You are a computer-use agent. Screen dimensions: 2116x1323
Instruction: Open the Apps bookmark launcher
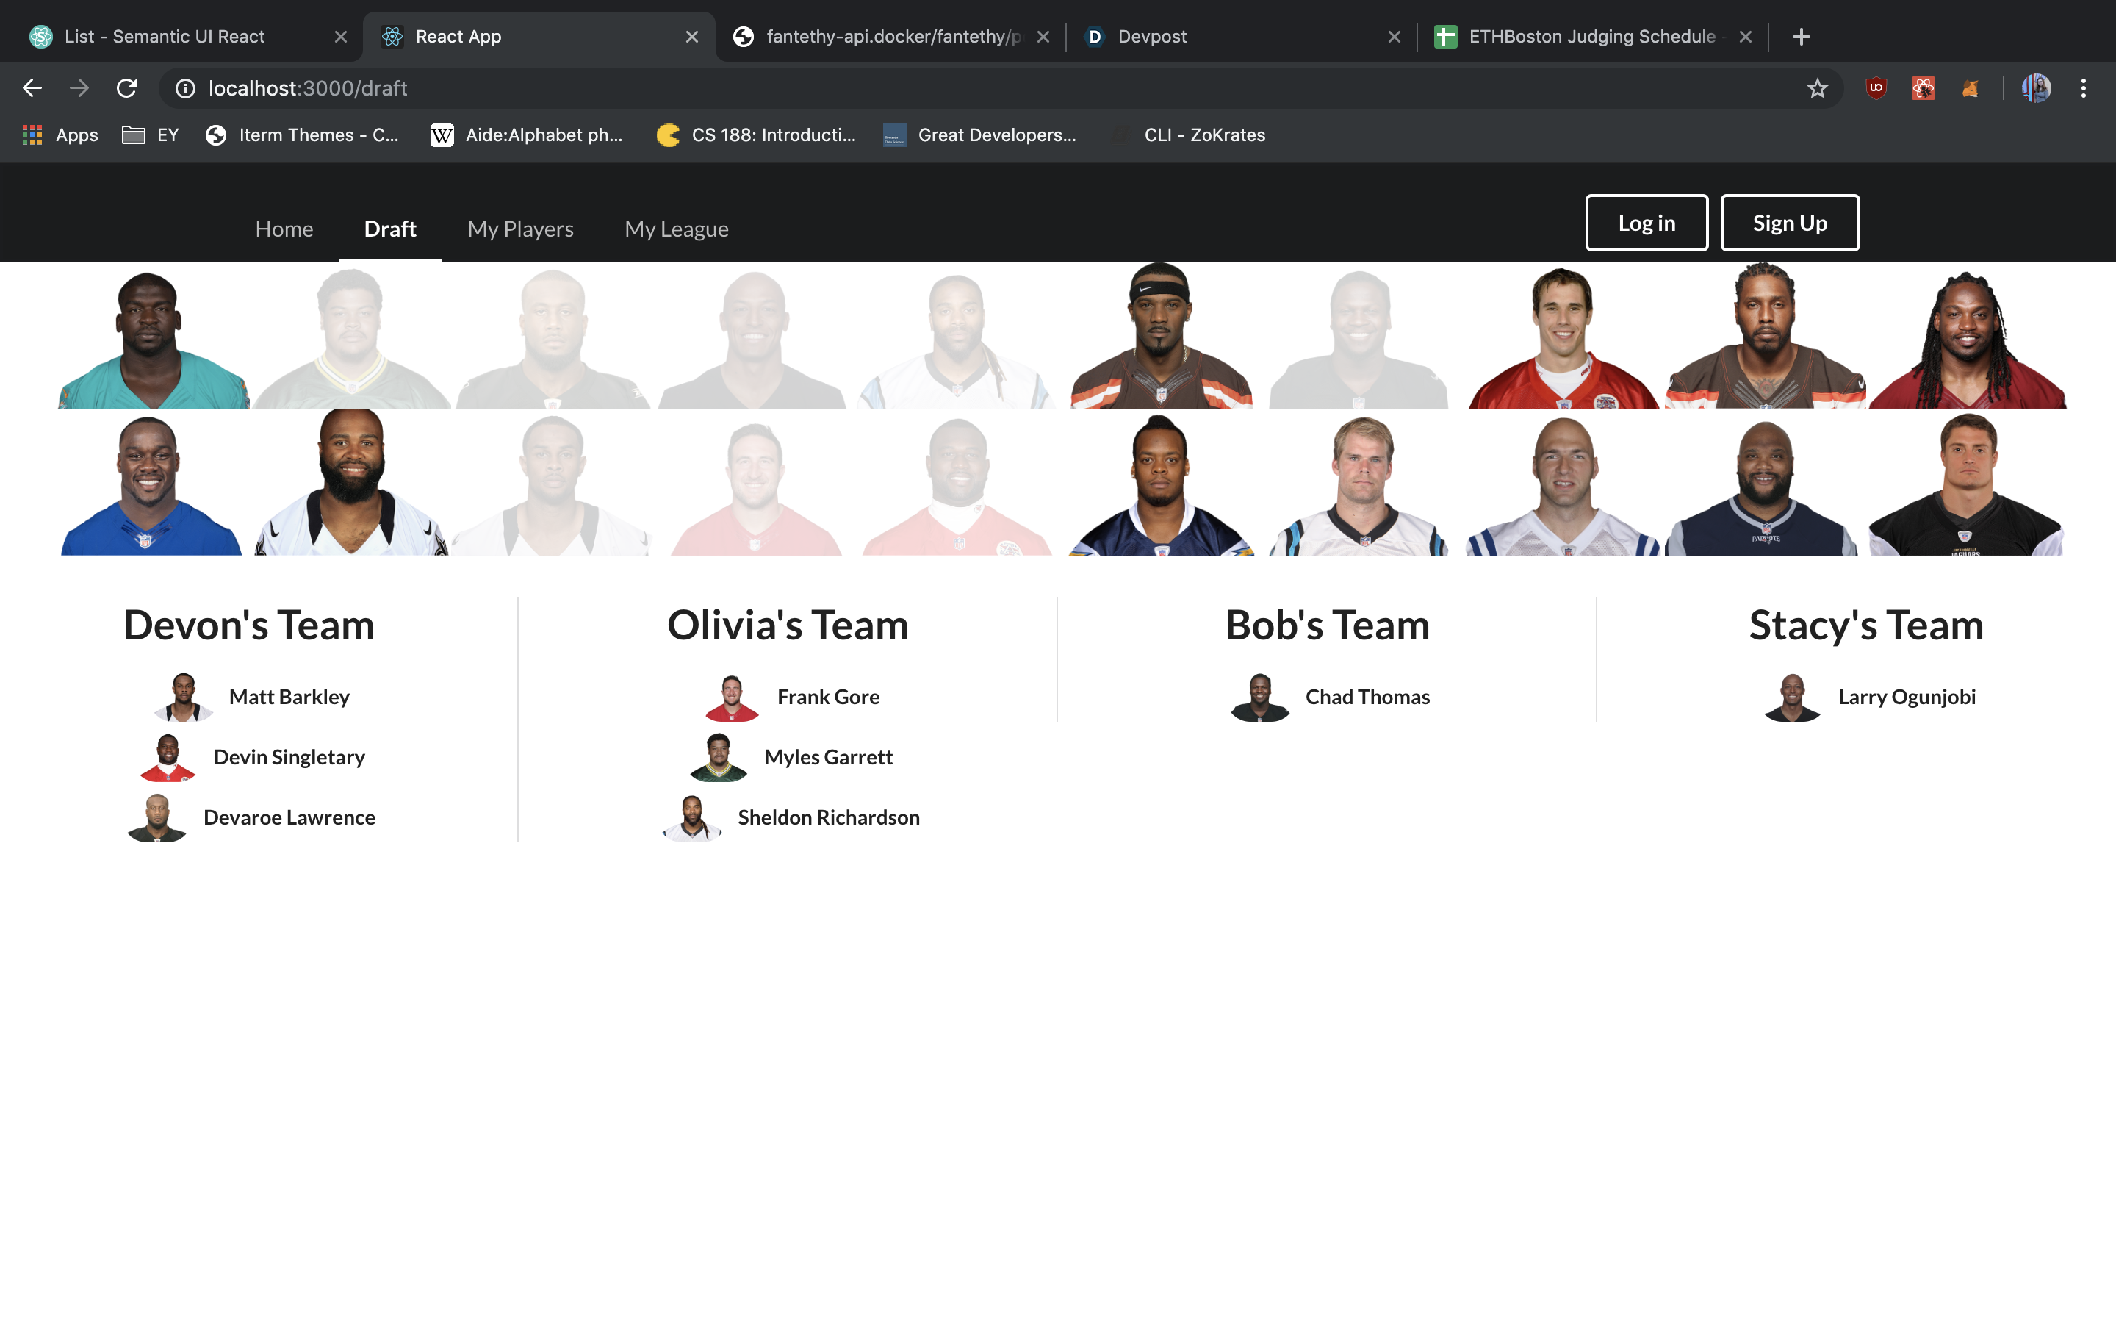(x=58, y=135)
